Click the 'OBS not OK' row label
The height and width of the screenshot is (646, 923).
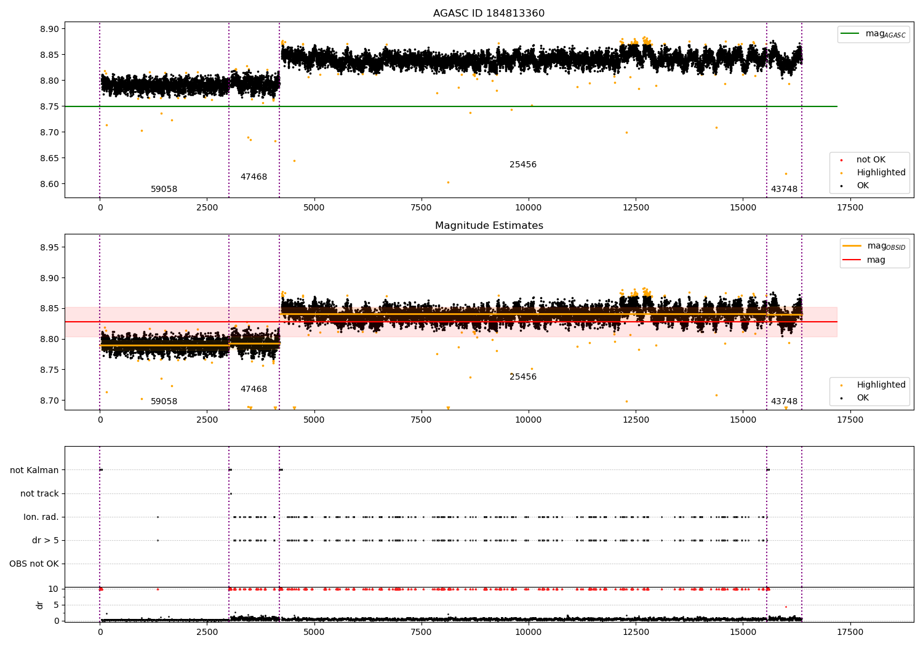tap(34, 564)
